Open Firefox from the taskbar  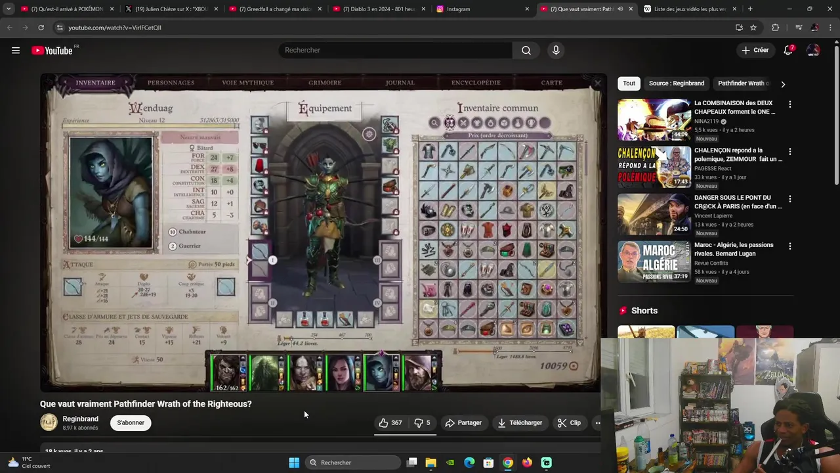point(527,462)
